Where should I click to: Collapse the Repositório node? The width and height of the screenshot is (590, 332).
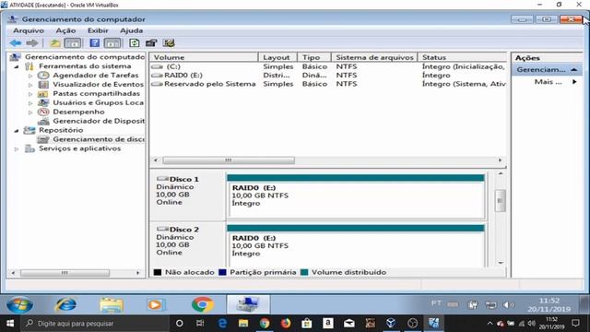coord(17,131)
